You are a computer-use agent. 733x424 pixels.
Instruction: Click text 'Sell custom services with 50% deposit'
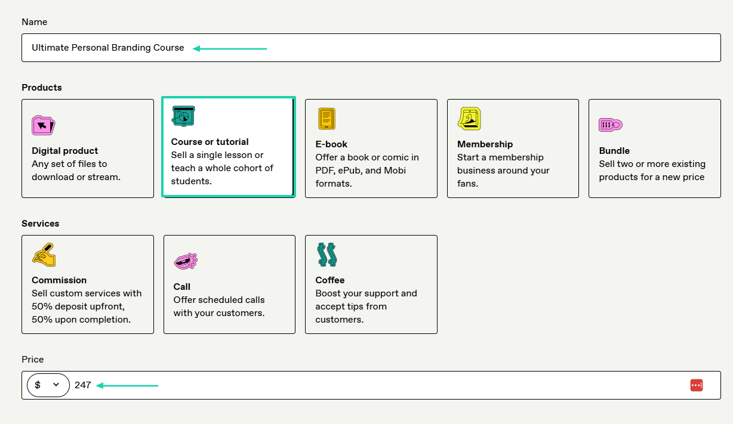point(87,300)
